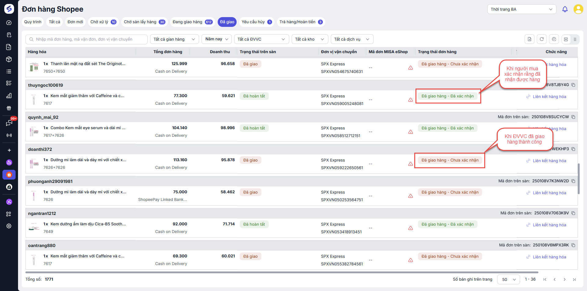Open Đang giao hàng tab

pyautogui.click(x=192, y=22)
